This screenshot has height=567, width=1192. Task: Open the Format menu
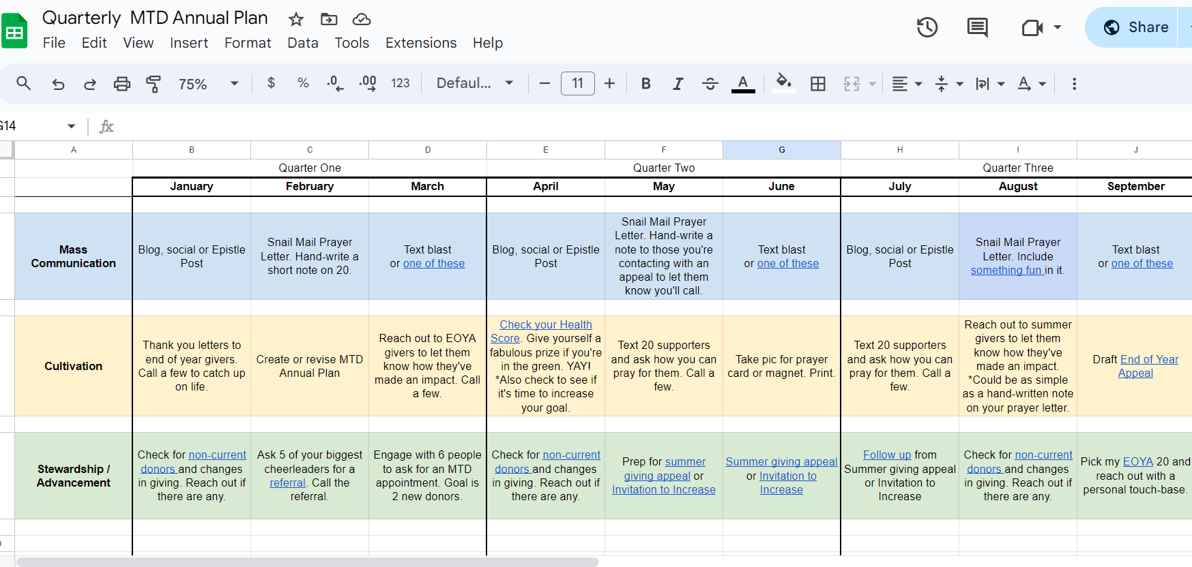[x=248, y=43]
